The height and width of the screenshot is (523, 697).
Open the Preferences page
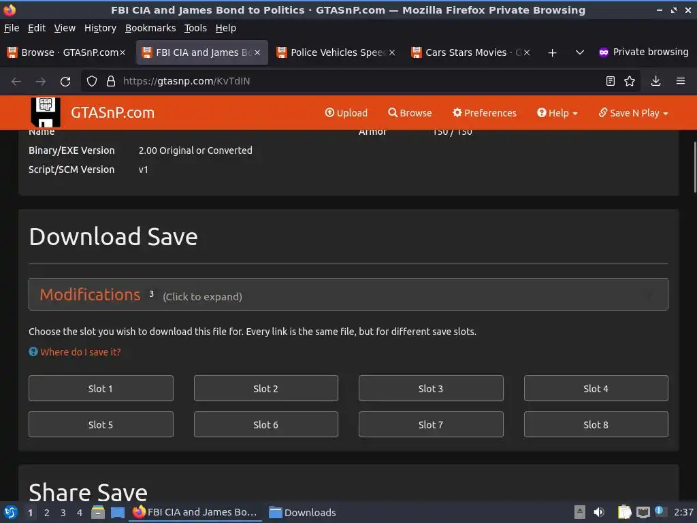click(485, 113)
